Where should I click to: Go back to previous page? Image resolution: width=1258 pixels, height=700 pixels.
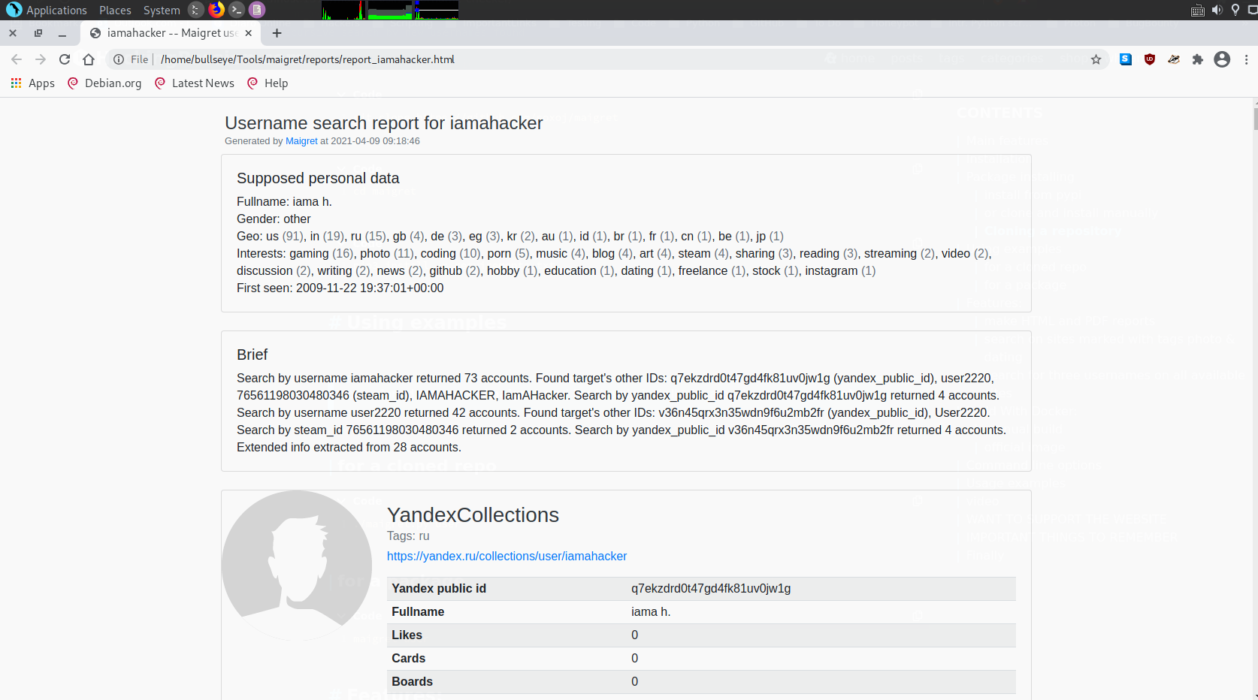coord(17,59)
